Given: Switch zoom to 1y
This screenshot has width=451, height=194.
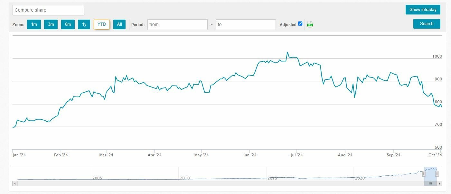Looking at the screenshot, I should click(84, 24).
